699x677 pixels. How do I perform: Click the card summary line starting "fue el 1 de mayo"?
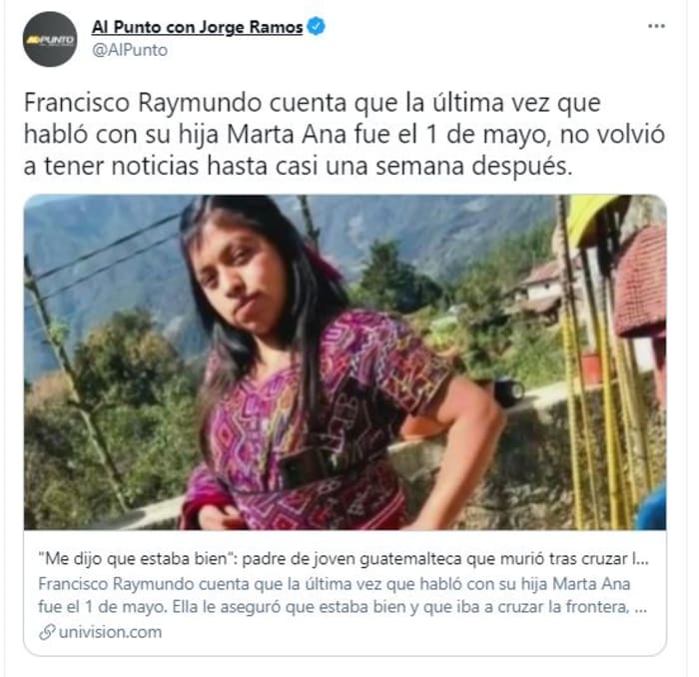[x=343, y=607]
